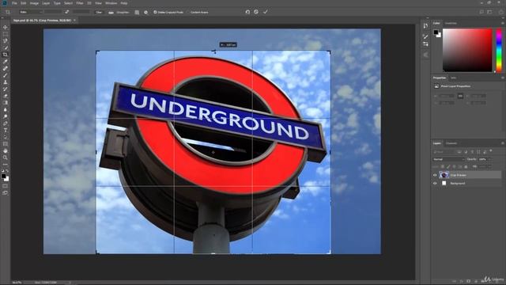Viewport: 506px width, 285px height.
Task: Select the History Brush tool
Action: coord(6,89)
